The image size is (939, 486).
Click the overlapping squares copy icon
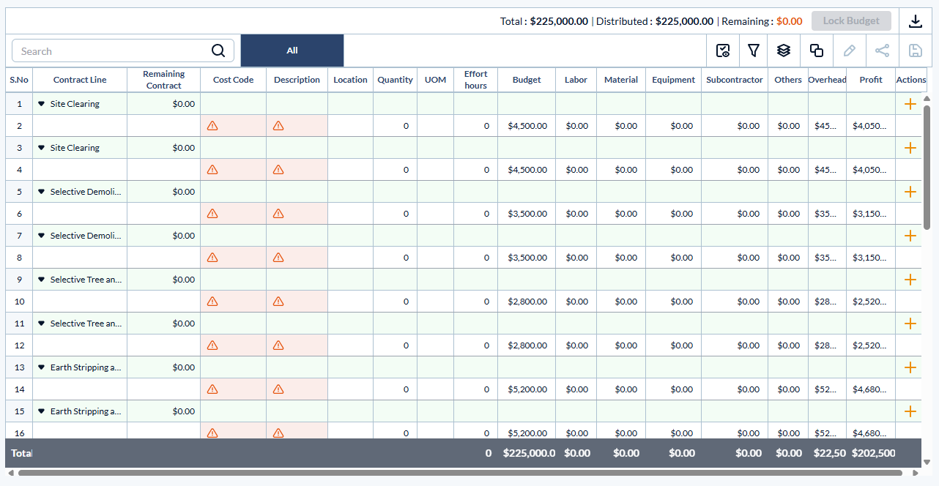coord(816,51)
